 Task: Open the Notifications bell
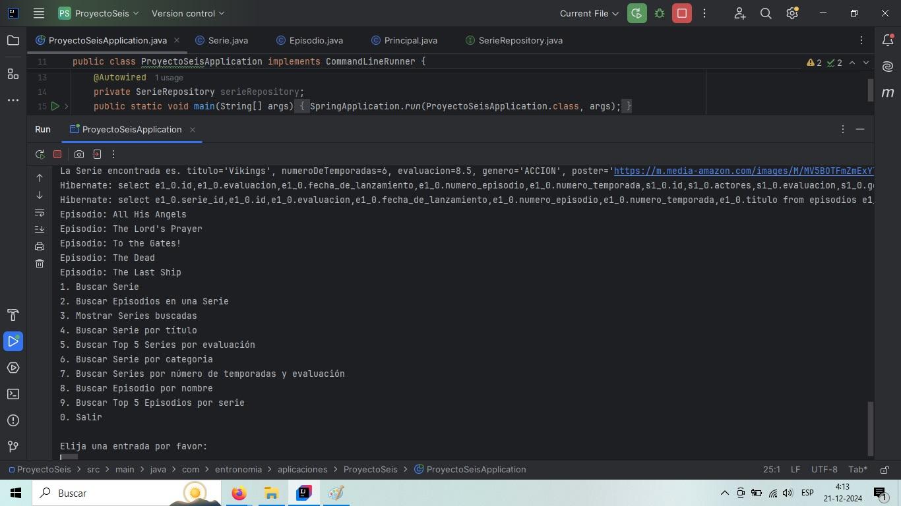pyautogui.click(x=888, y=41)
